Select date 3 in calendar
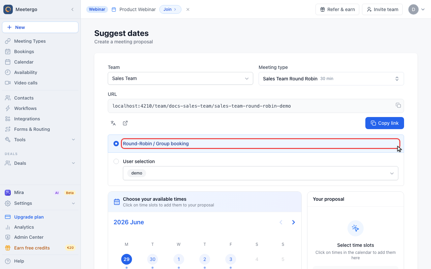Image resolution: width=431 pixels, height=269 pixels. 231,259
